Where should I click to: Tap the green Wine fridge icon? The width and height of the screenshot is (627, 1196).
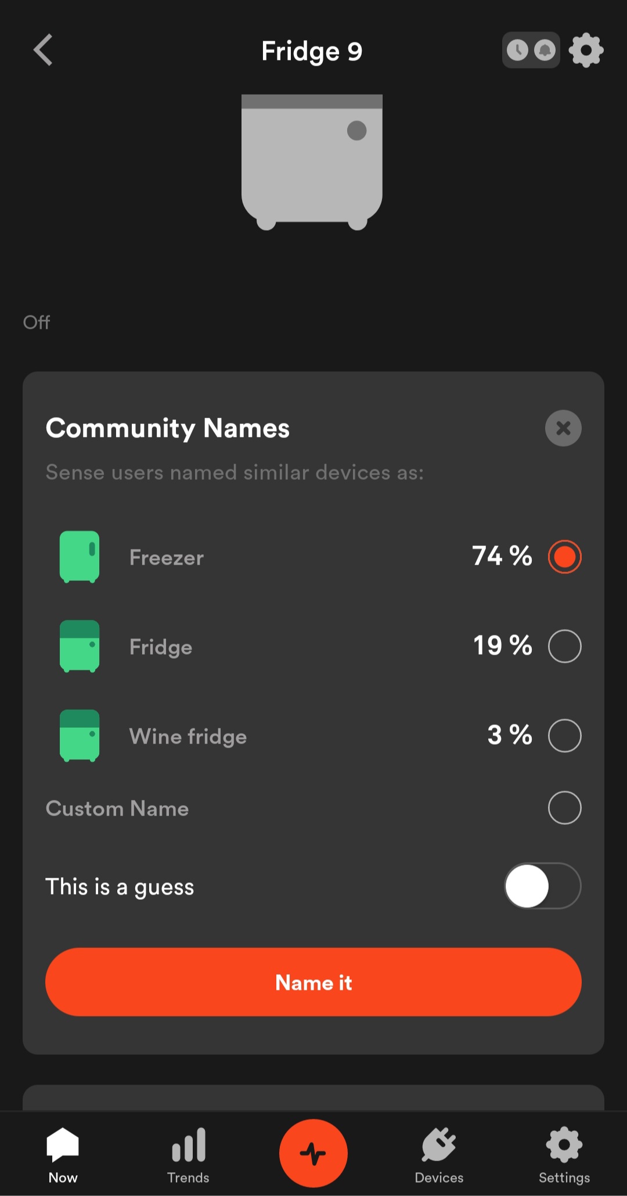80,736
